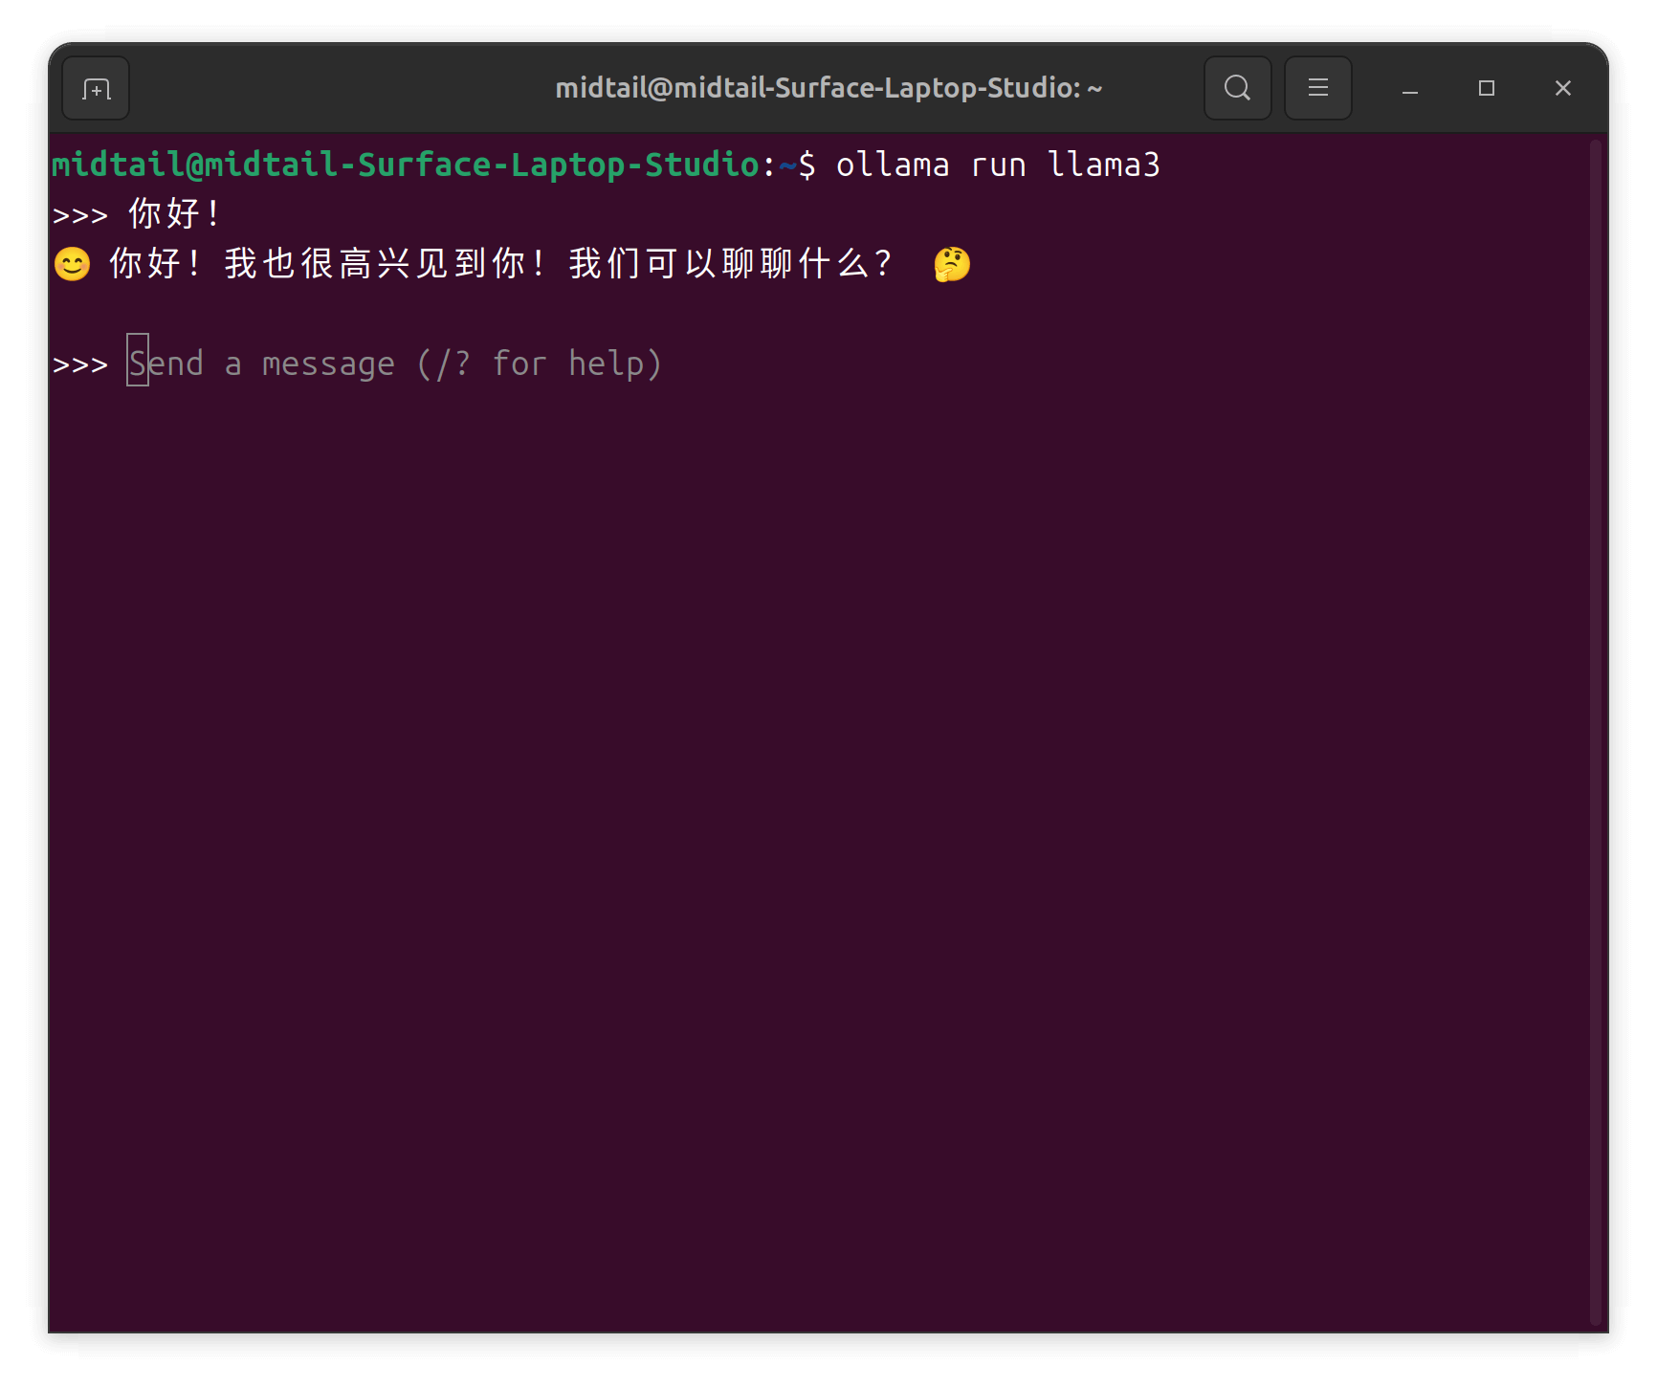Click the window title text in the header
Screen dimensions: 1657x1387
(x=828, y=89)
